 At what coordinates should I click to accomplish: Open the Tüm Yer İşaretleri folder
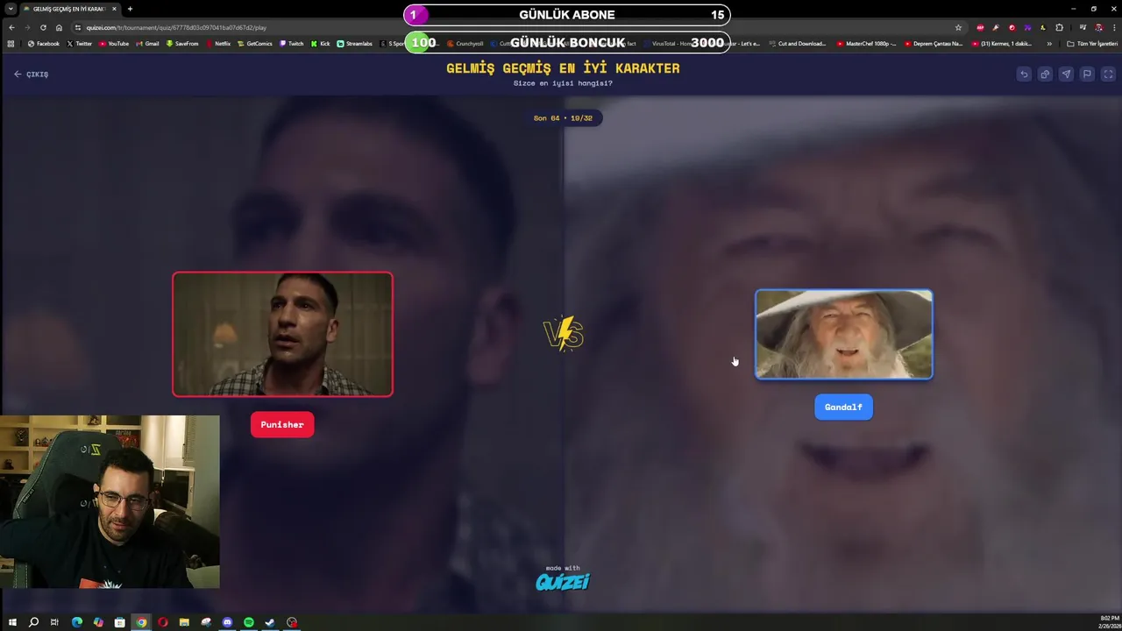[1092, 44]
